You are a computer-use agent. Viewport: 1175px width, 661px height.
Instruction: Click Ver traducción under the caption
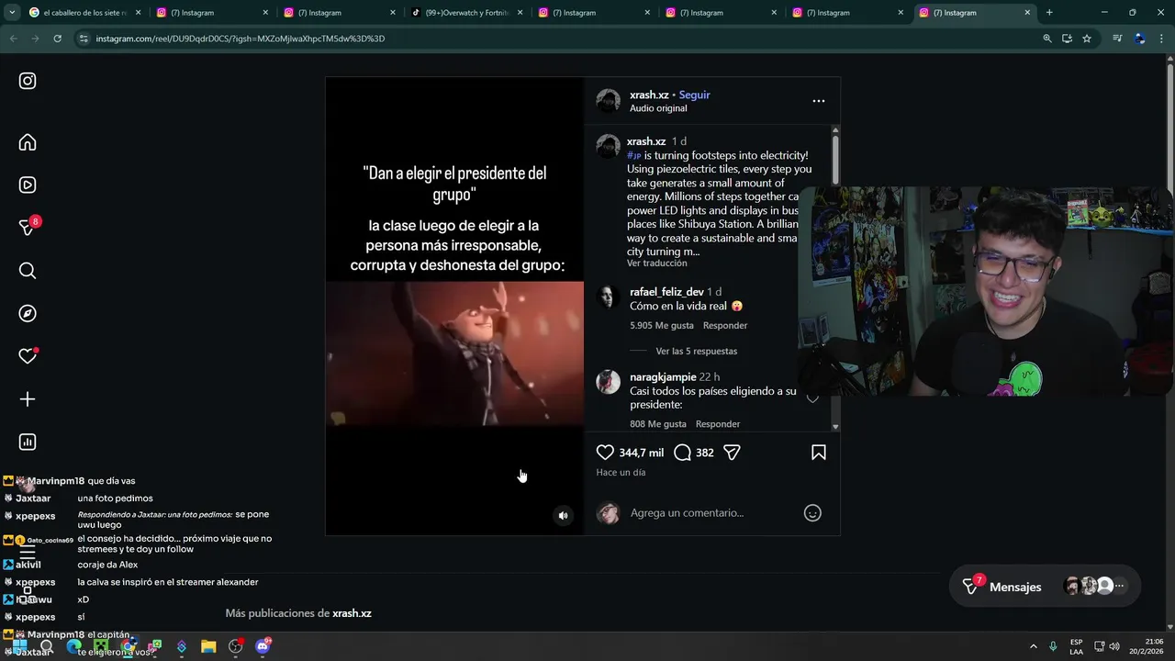coord(656,263)
